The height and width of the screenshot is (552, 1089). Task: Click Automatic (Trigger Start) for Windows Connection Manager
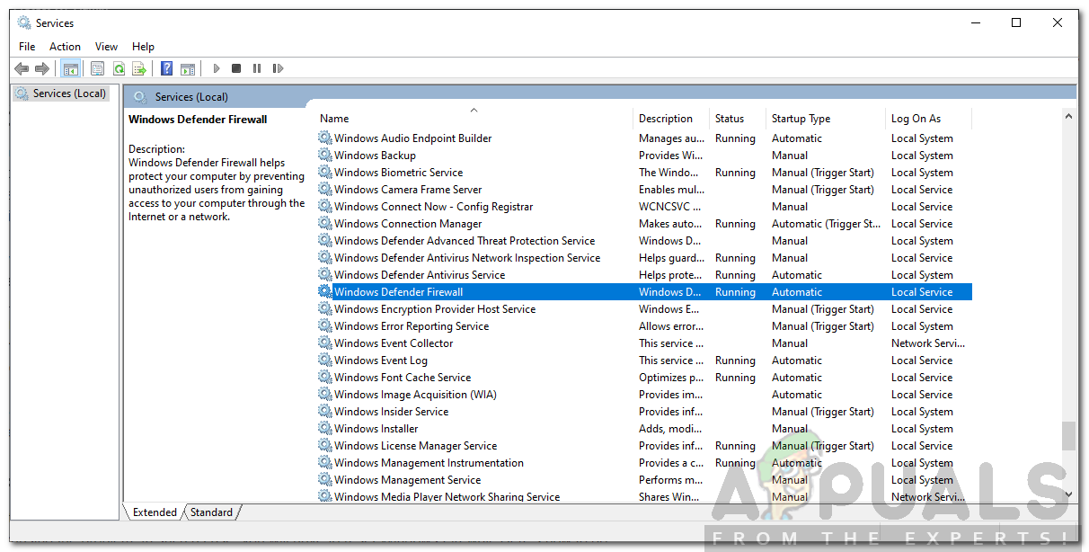(x=826, y=224)
